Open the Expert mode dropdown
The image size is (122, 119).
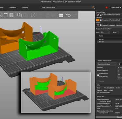coord(116,7)
